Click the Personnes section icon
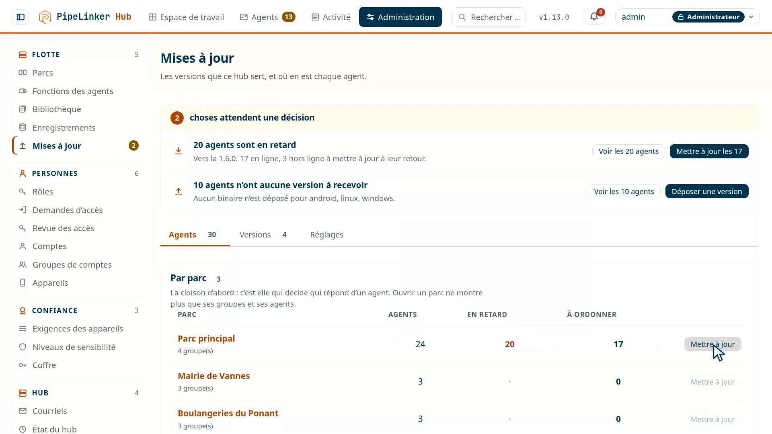Image resolution: width=772 pixels, height=434 pixels. pyautogui.click(x=23, y=174)
